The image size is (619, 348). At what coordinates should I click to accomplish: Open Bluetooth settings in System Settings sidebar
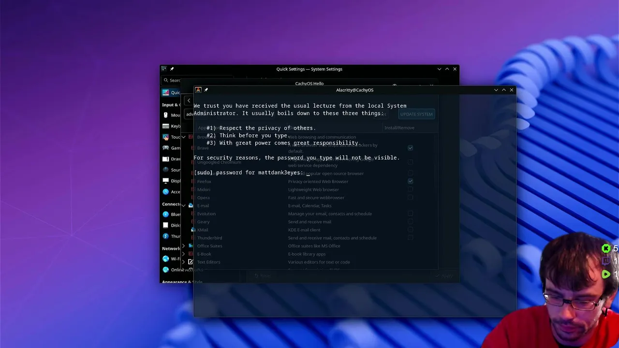coord(171,214)
